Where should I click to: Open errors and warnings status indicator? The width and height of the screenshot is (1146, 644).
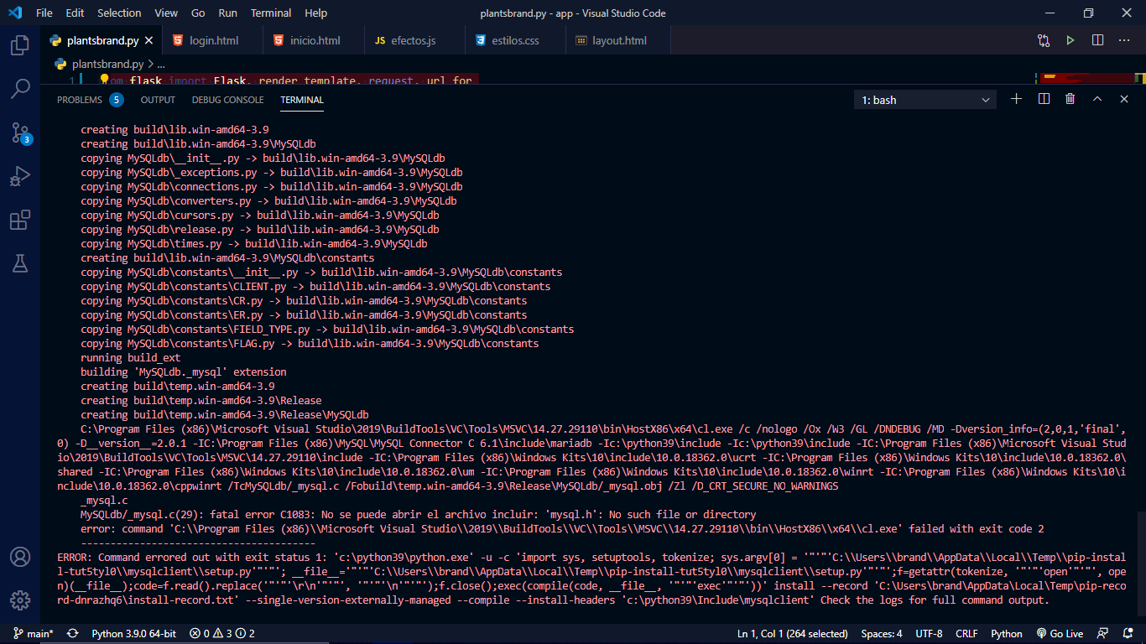coord(221,634)
